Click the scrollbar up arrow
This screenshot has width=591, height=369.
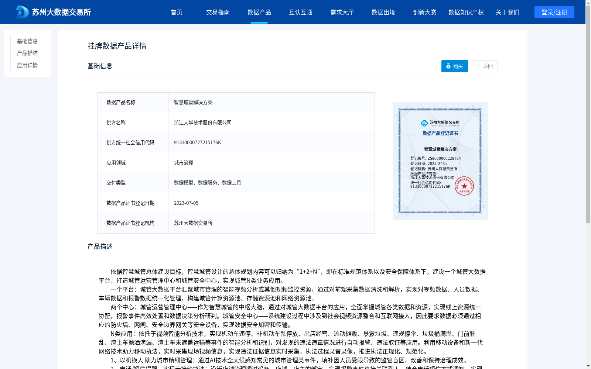588,3
